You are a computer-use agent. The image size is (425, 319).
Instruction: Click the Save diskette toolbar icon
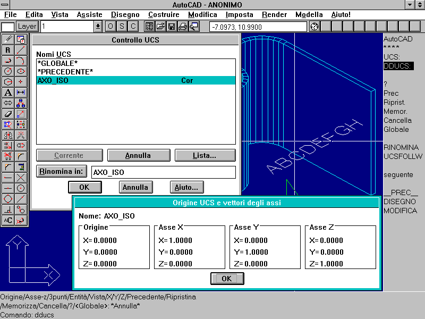172,27
